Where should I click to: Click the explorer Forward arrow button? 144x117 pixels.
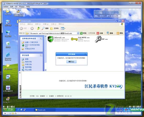[x=32, y=29]
